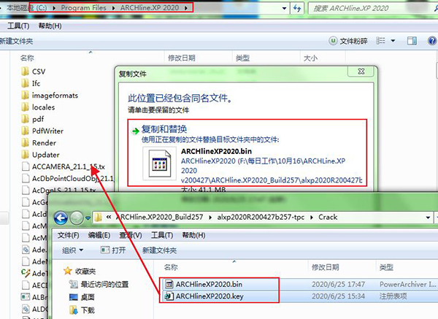Click ARCHline.XP2020_Build257 path segment

(159, 217)
